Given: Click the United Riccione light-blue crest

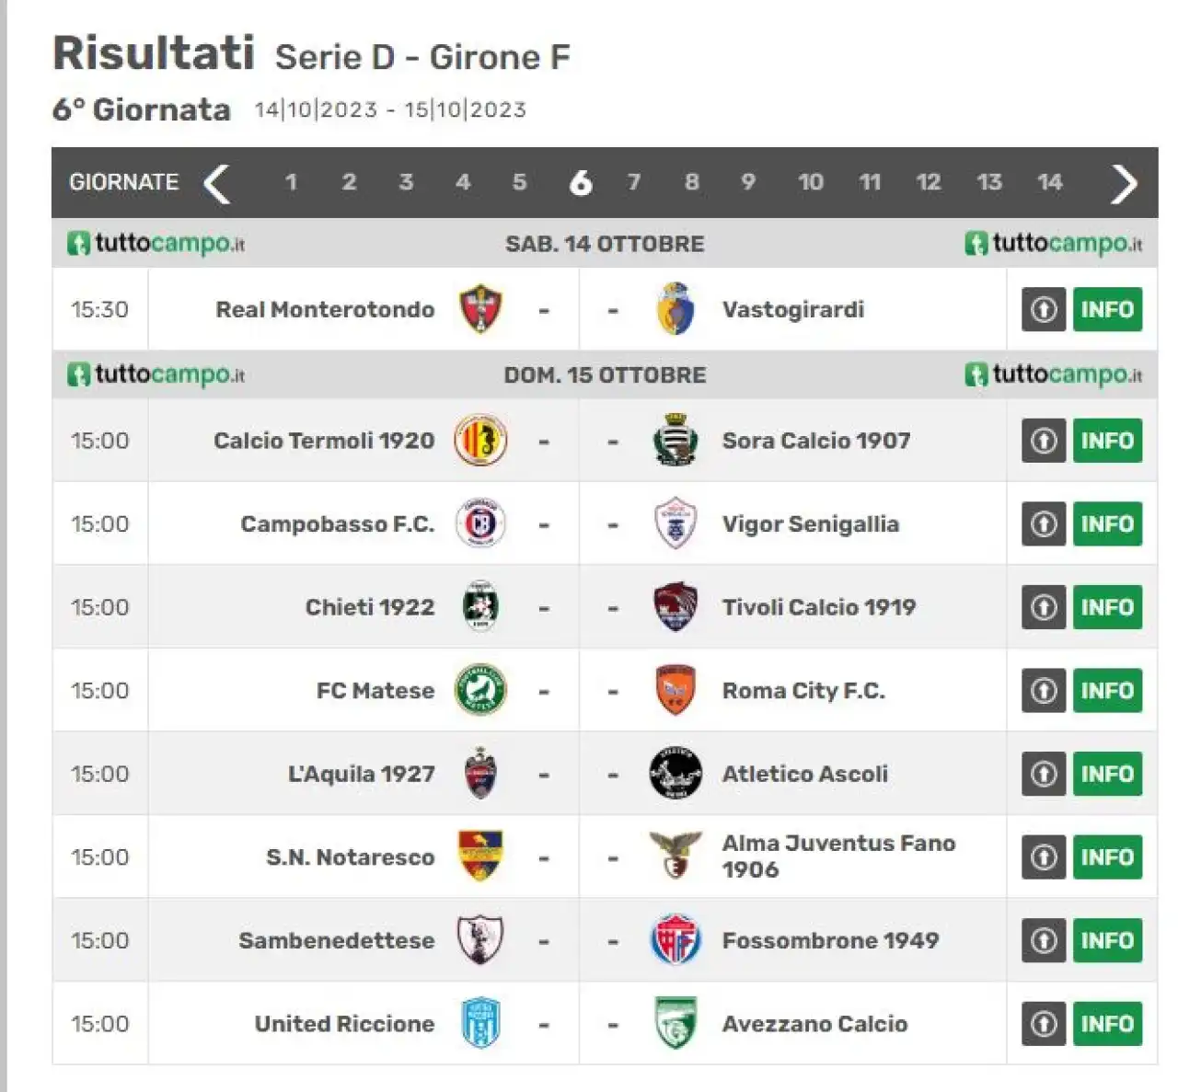Looking at the screenshot, I should [480, 1024].
